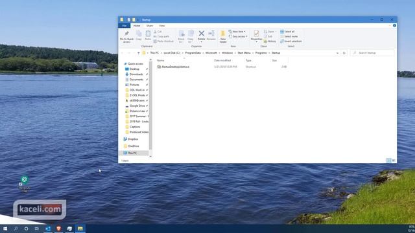Click Programs in address breadcrumb
This screenshot has height=233, width=415.
(x=261, y=53)
